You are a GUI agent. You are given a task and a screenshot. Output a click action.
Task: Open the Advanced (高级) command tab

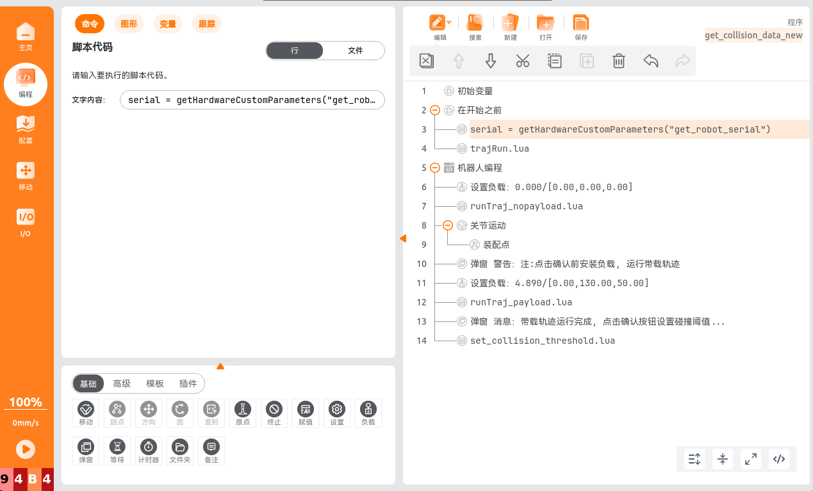point(122,383)
